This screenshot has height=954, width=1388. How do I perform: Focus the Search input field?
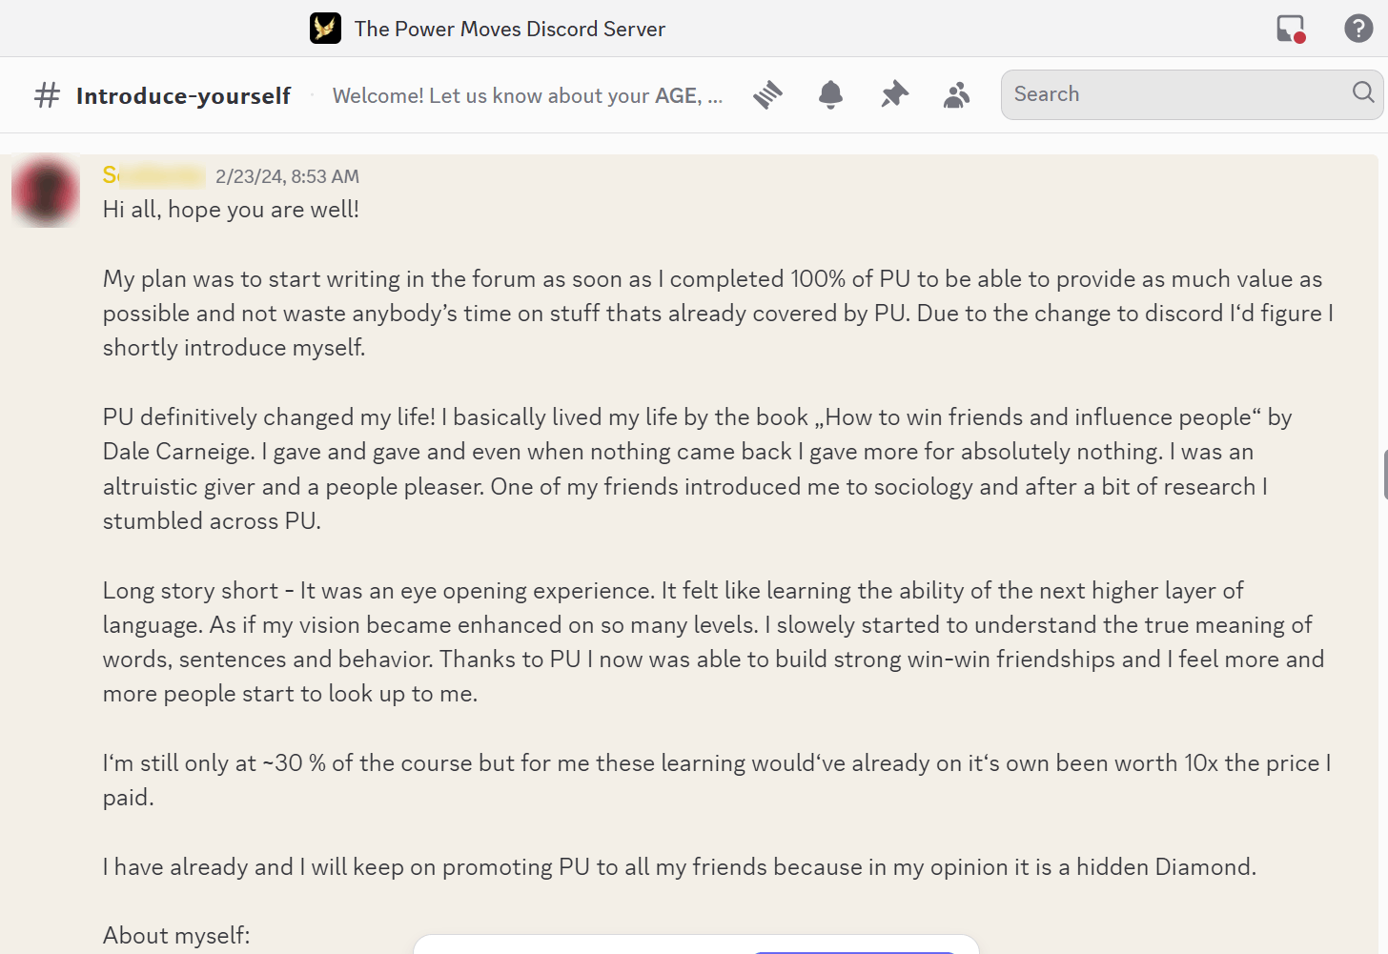pyautogui.click(x=1173, y=94)
